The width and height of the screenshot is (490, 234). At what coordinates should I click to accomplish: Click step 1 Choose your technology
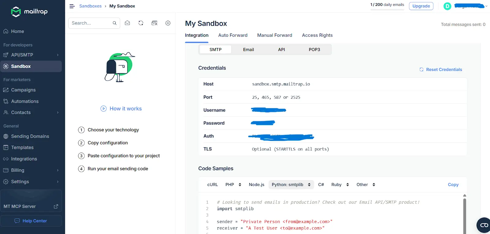tap(108, 130)
